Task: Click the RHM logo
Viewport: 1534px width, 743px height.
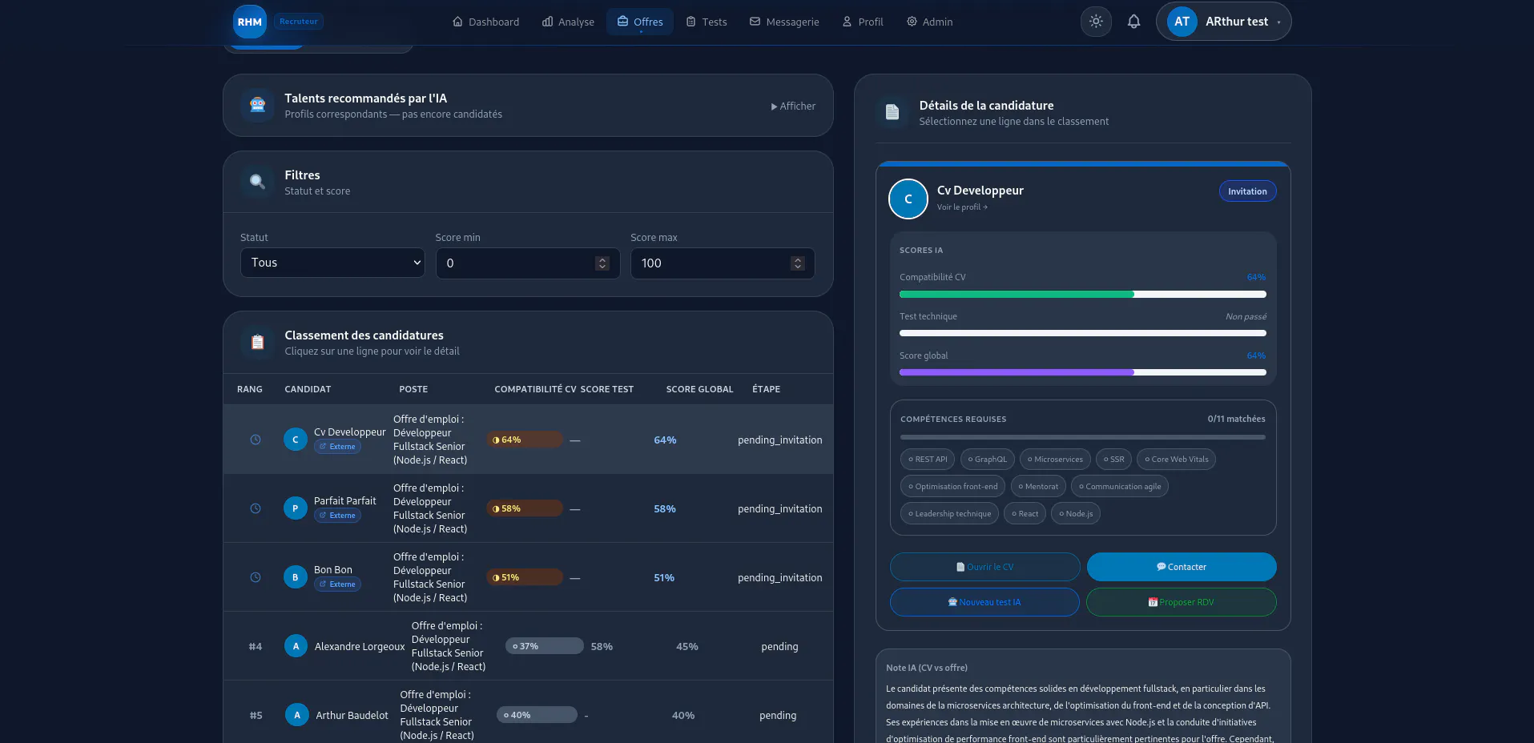Action: (x=250, y=22)
